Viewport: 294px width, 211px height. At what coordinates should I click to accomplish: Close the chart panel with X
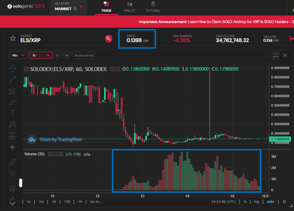285,55
